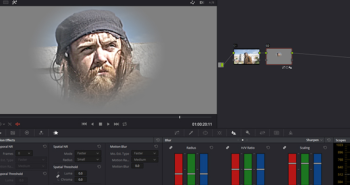Expand the Sharpen mode dropdown
Screen dimensions: 350x185
pyautogui.click(x=315, y=140)
